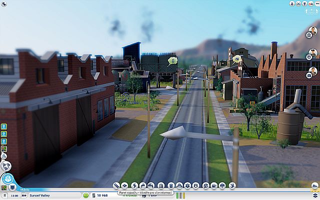This screenshot has width=320, height=200.
Task: Open the achievements medal icon at top-right
Action: point(292,3)
